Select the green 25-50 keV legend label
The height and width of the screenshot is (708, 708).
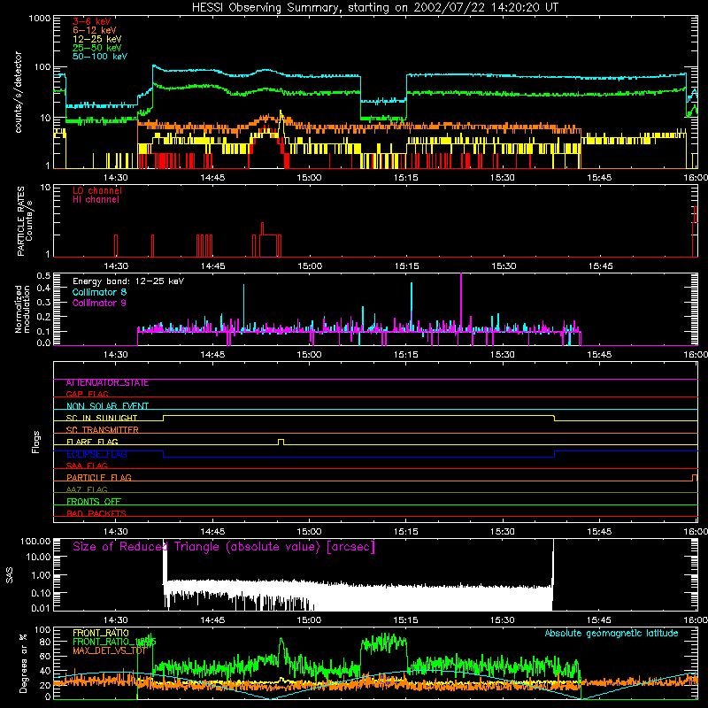[97, 48]
